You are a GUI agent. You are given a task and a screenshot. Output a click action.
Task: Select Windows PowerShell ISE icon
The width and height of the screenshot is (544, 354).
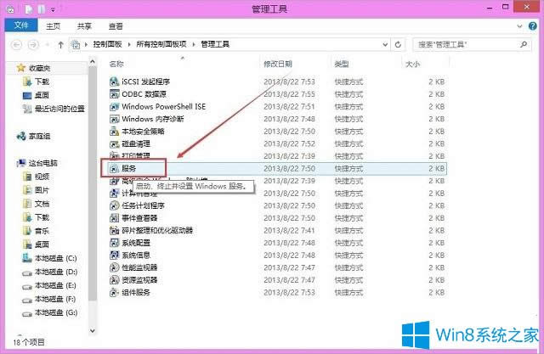(114, 107)
